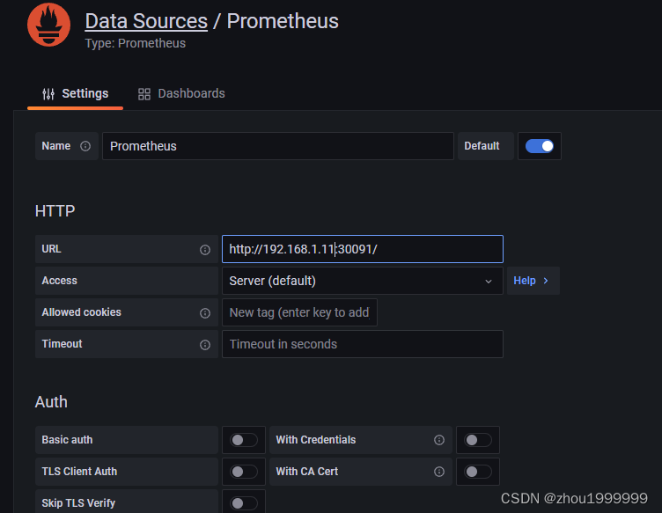Click the Timeout in seconds field

[x=362, y=344]
